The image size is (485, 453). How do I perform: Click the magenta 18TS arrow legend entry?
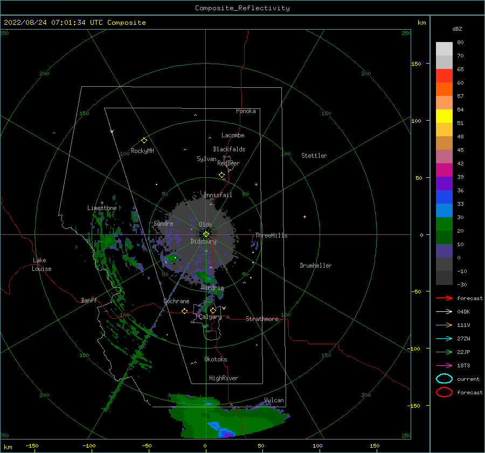pyautogui.click(x=444, y=366)
